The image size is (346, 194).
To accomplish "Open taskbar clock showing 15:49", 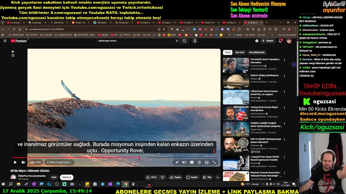I will pyautogui.click(x=285, y=184).
